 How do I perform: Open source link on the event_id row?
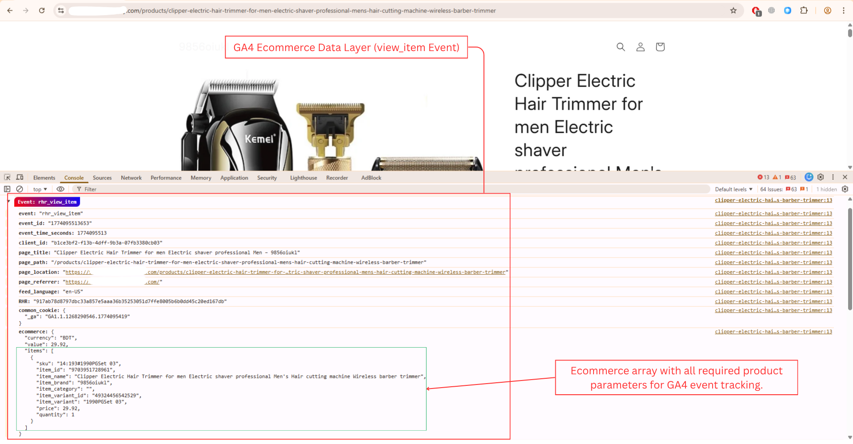773,223
